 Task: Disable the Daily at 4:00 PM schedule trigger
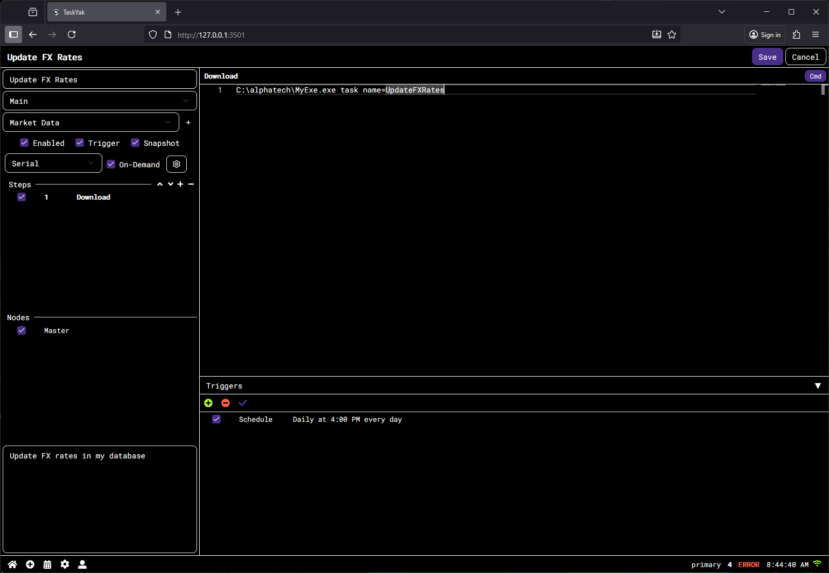216,419
